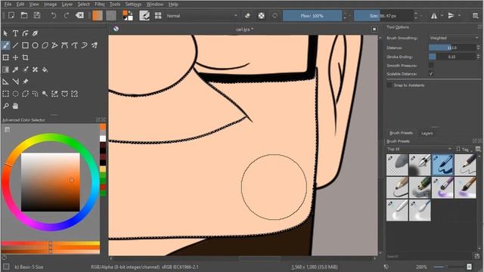Open the Settings menu
The image size is (484, 272).
coord(133,5)
